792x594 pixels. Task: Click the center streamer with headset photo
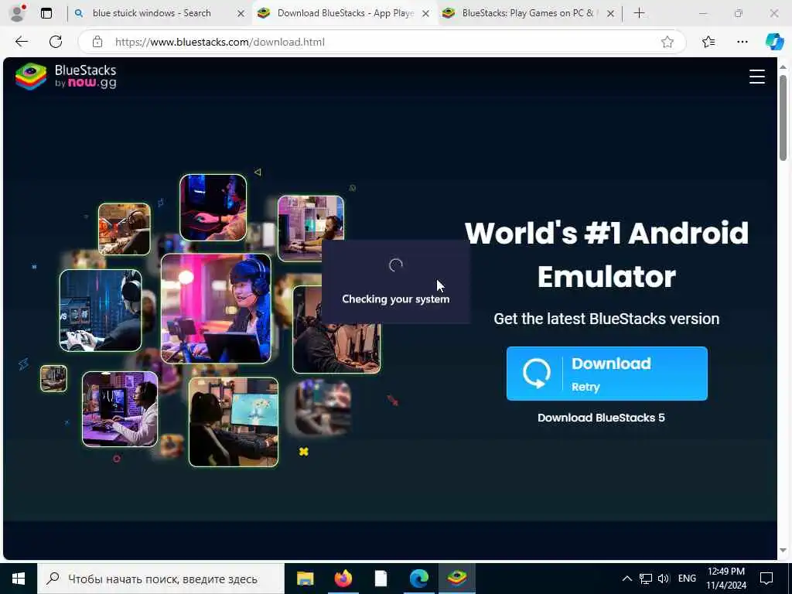click(216, 308)
